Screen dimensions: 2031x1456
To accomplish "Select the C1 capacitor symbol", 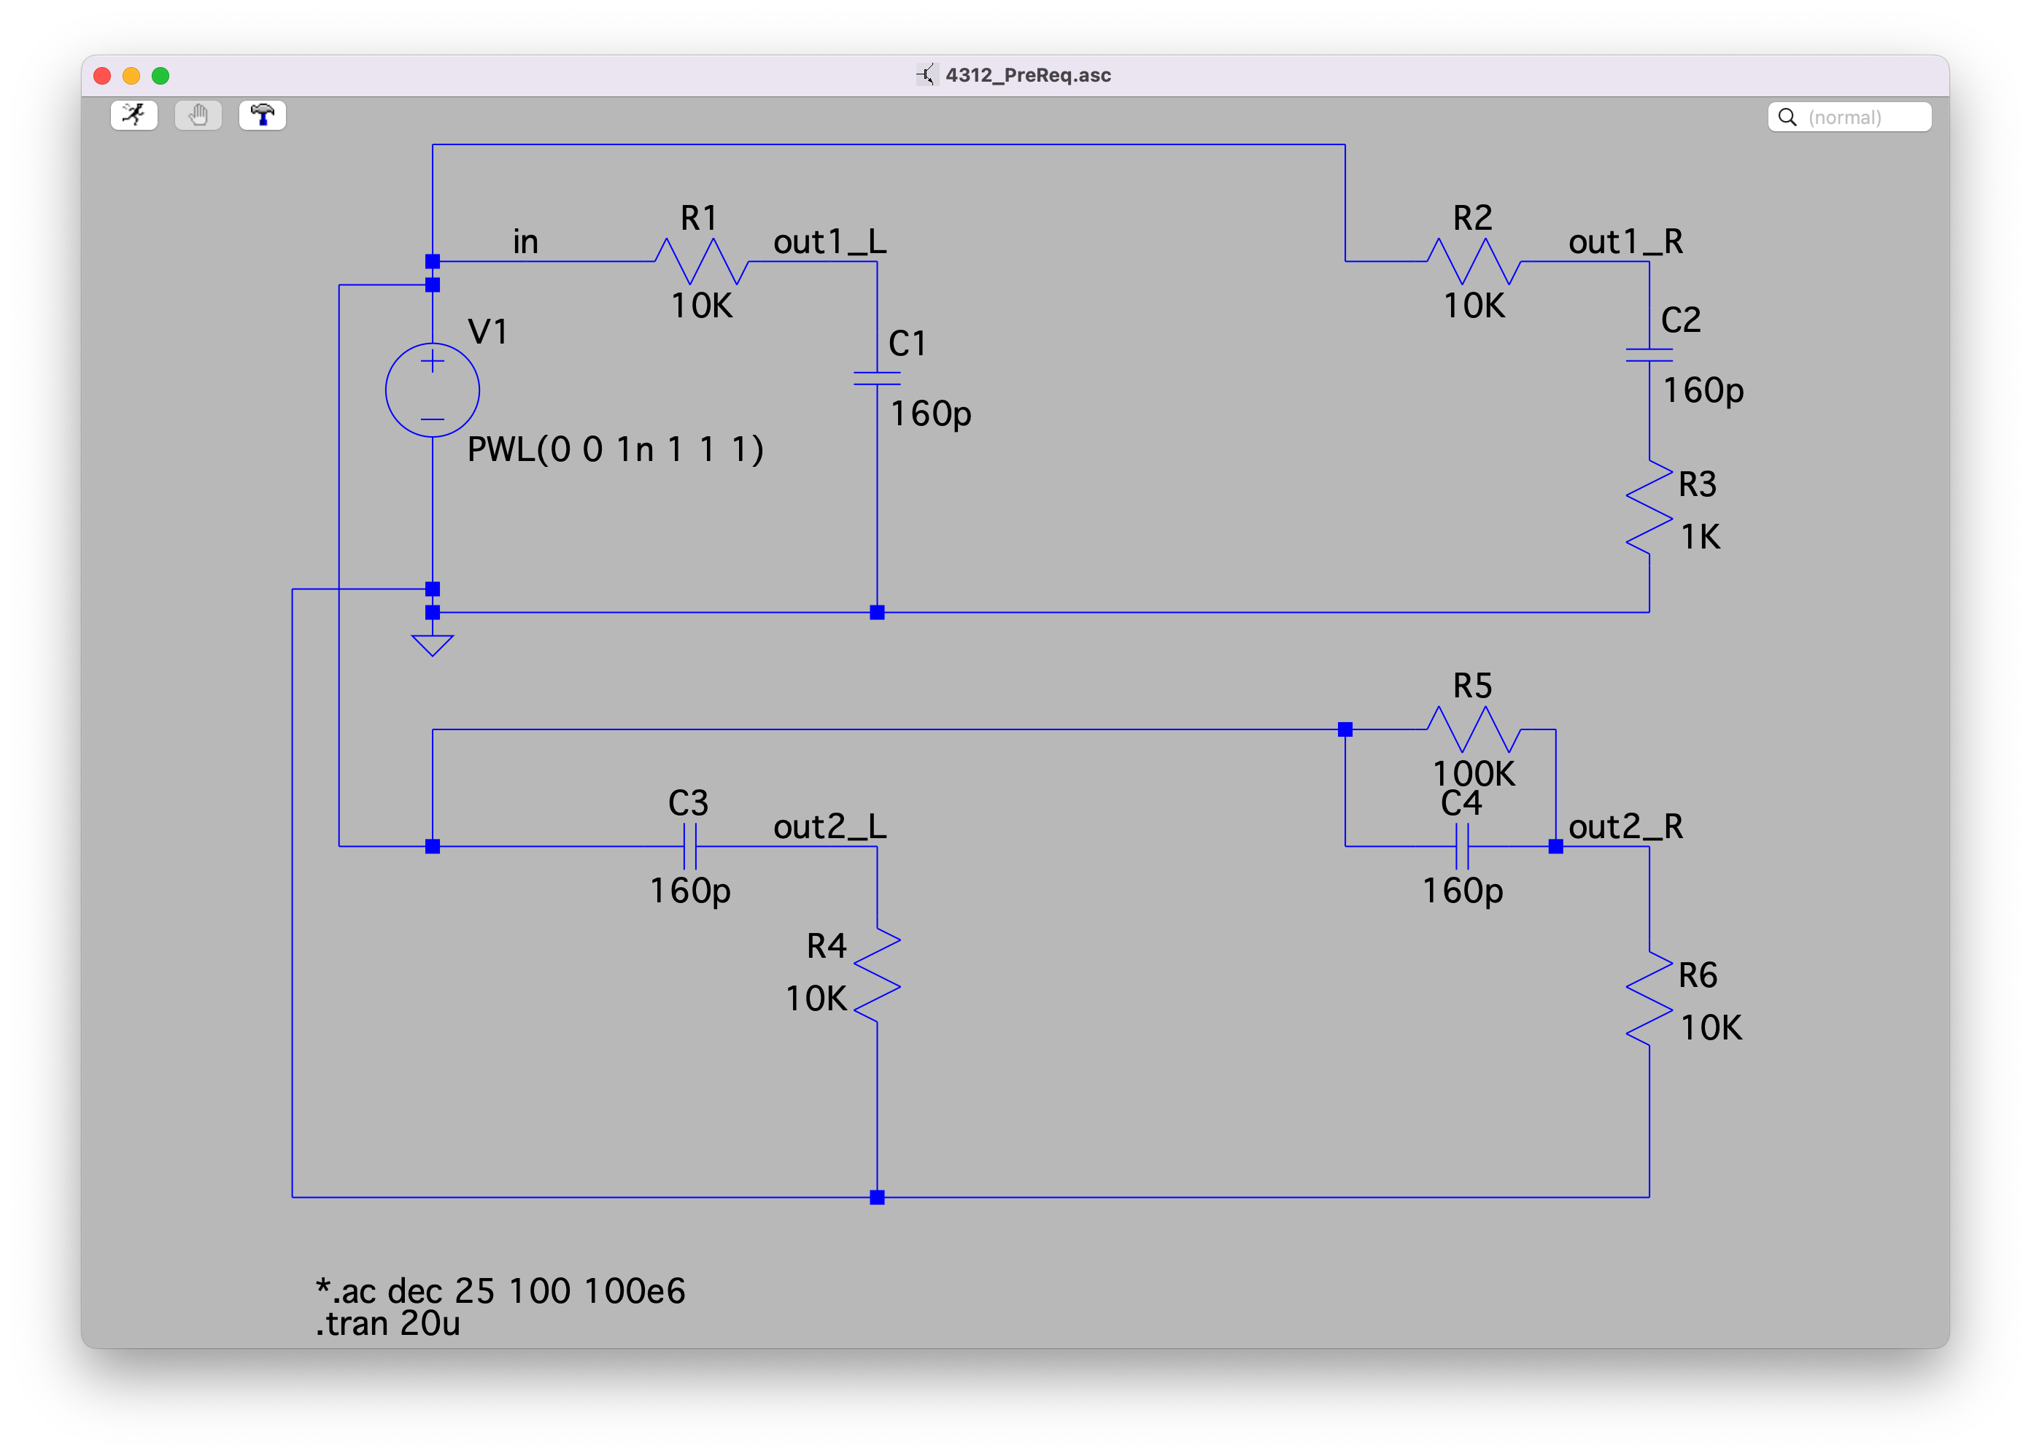I will (x=877, y=379).
